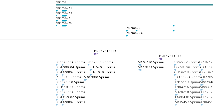Select the chinmo-RH transcript exon glyph
This screenshot has width=213, height=106.
[x=65, y=11]
